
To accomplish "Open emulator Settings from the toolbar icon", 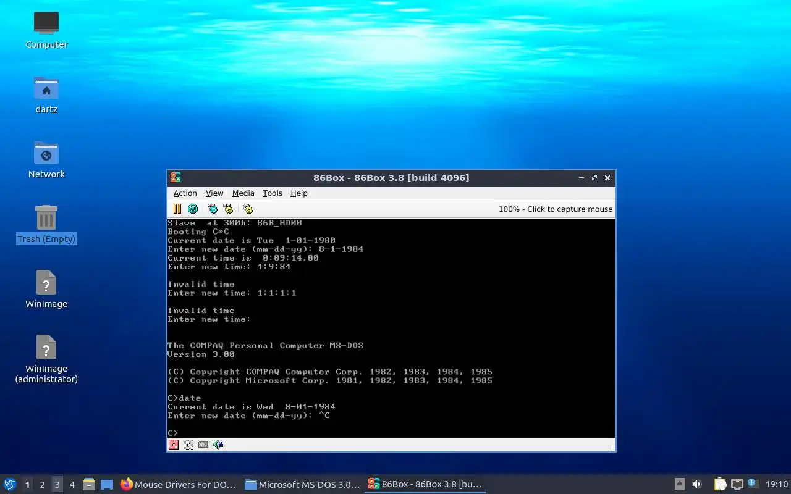I will [x=248, y=209].
